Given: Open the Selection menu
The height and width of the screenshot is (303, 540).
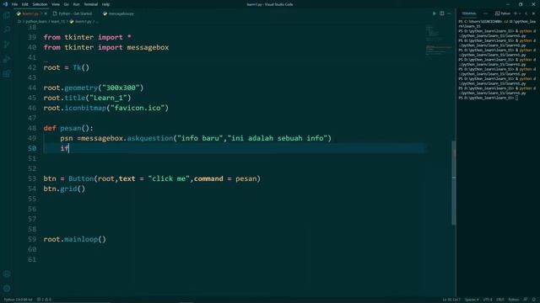Looking at the screenshot, I should pos(40,4).
